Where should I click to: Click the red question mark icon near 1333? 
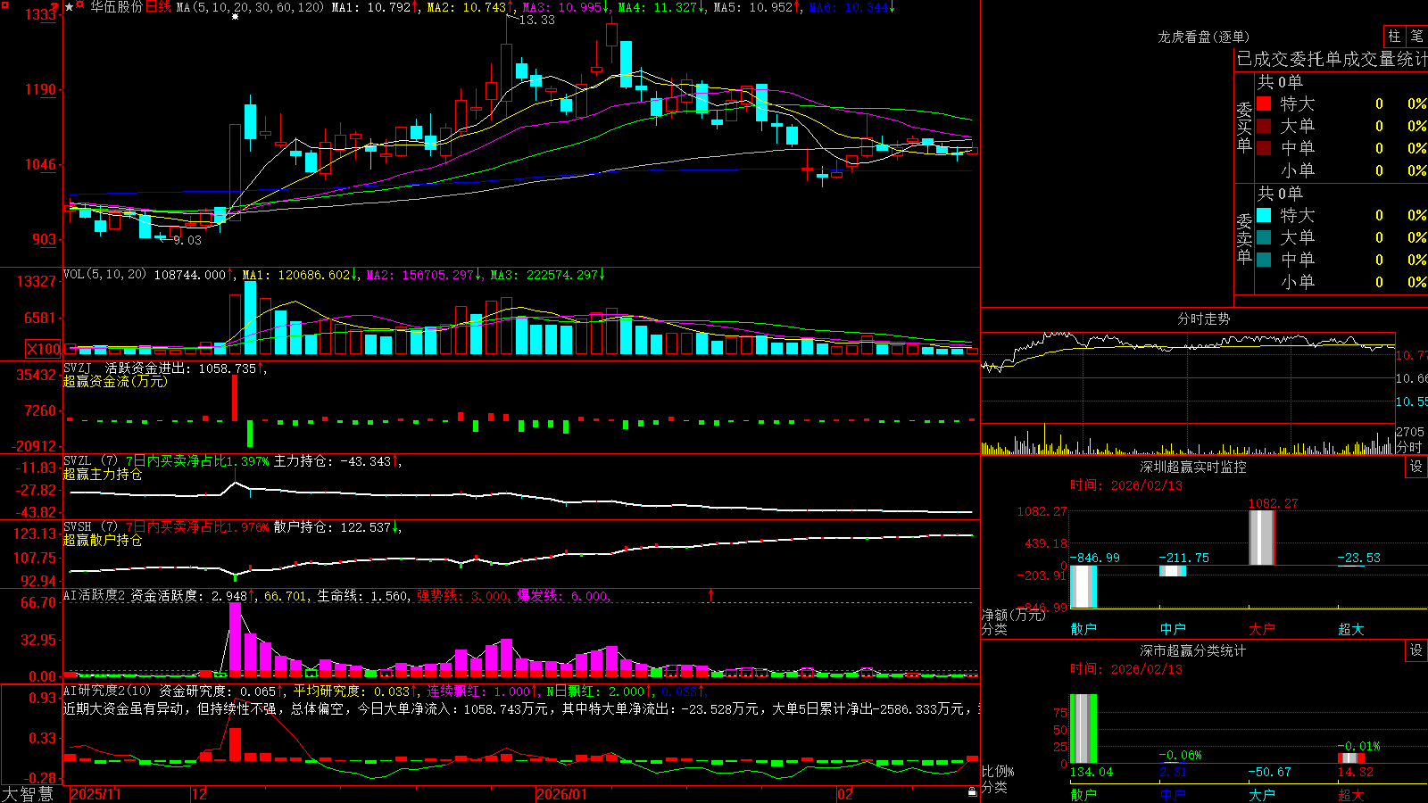click(54, 6)
